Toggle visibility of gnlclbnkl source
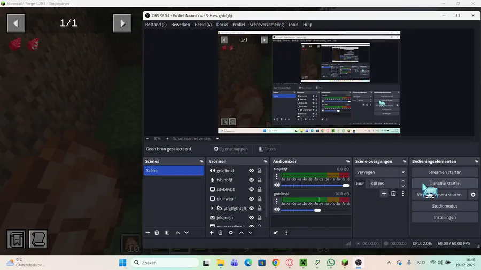This screenshot has width=481, height=270. [252, 171]
